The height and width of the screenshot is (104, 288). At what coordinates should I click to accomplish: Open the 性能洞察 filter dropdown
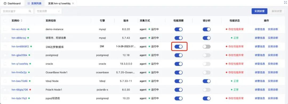click(49, 11)
